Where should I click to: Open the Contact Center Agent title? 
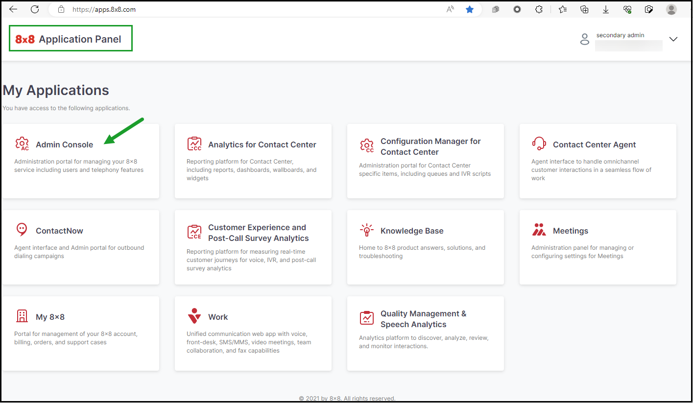[x=595, y=144]
